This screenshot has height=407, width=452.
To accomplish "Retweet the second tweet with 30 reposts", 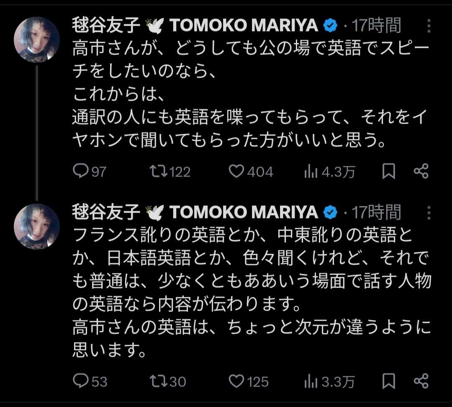I will tap(159, 381).
